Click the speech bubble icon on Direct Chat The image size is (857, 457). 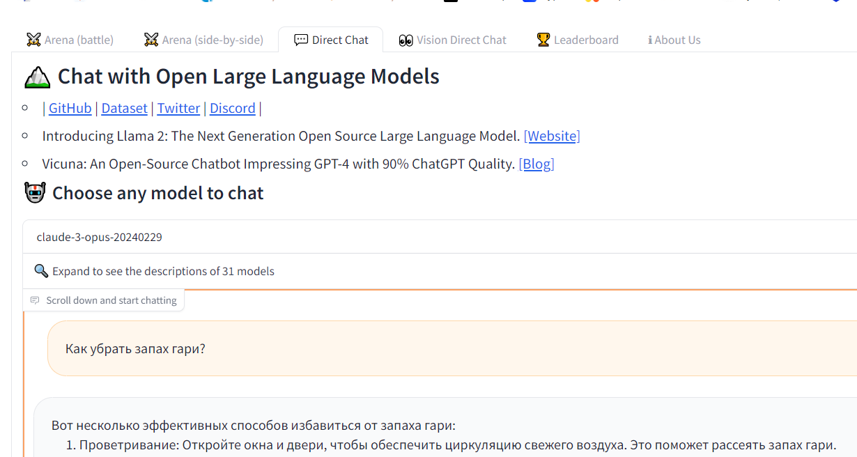[301, 40]
